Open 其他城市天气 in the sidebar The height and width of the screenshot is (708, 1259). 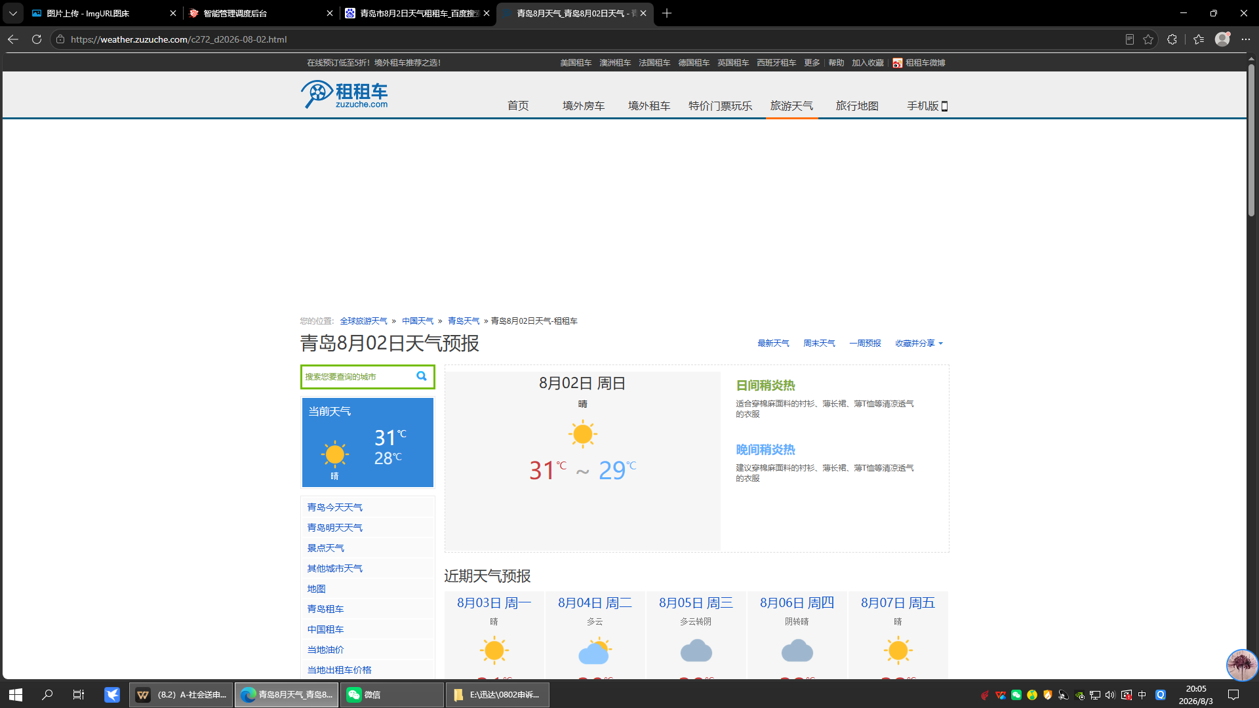[x=334, y=568]
